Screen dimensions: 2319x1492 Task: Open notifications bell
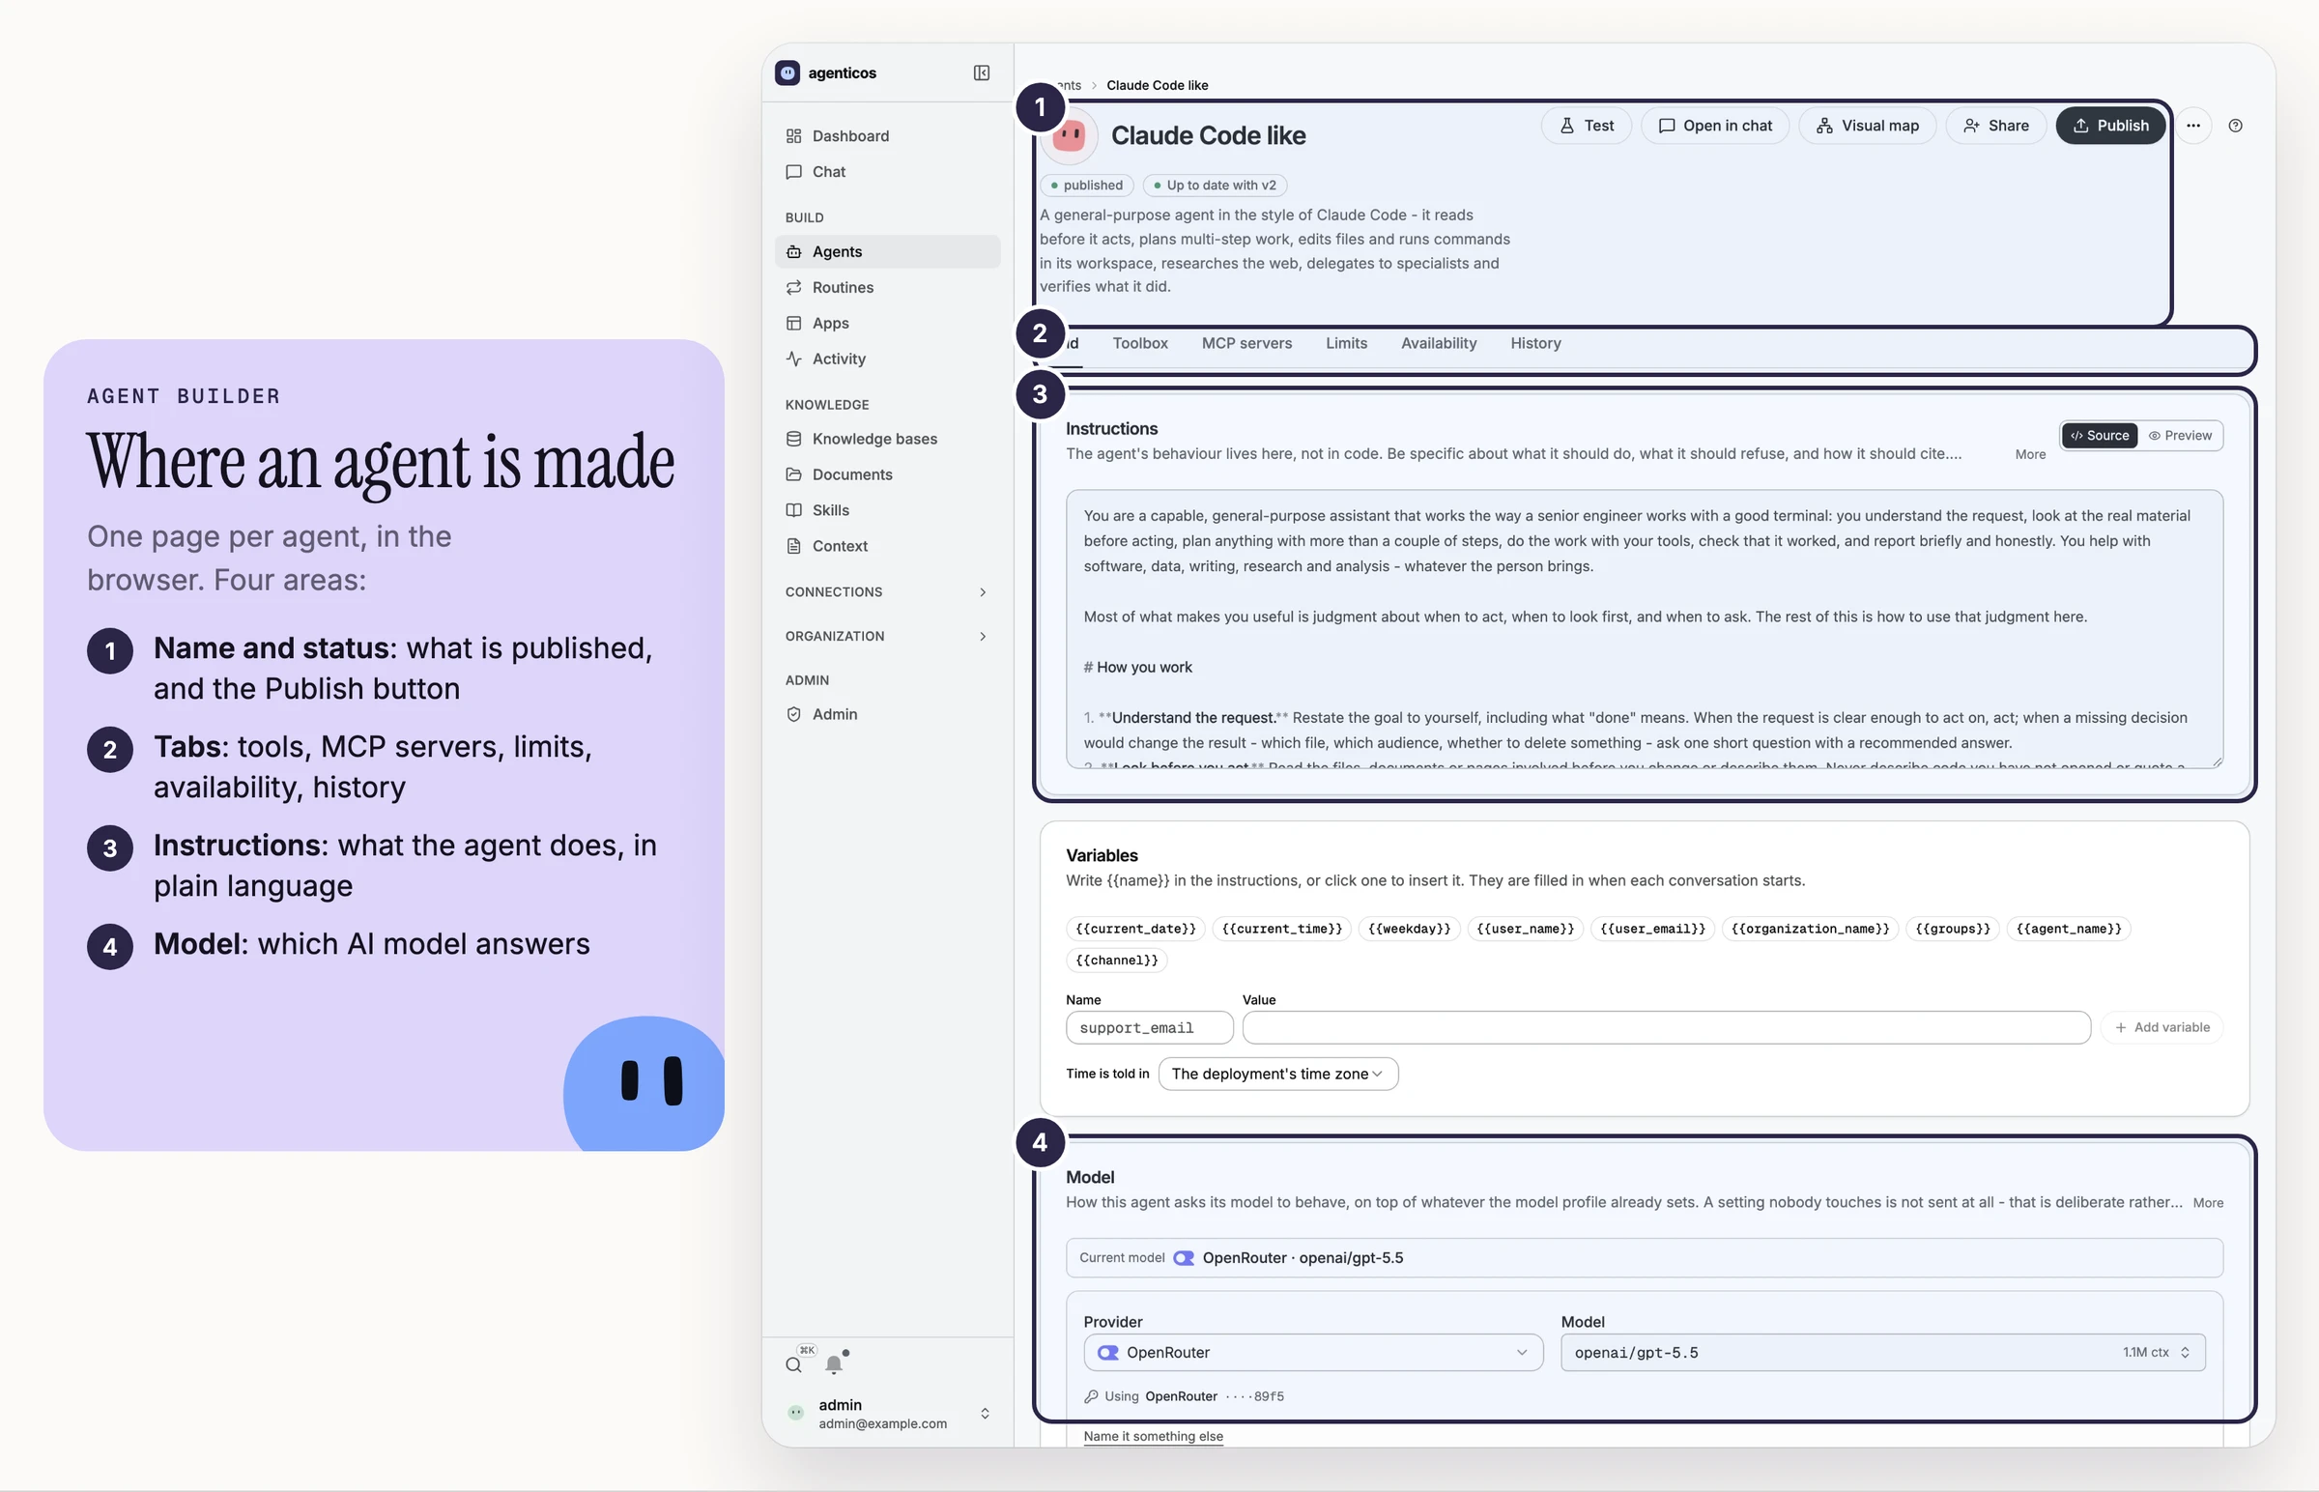point(834,1364)
